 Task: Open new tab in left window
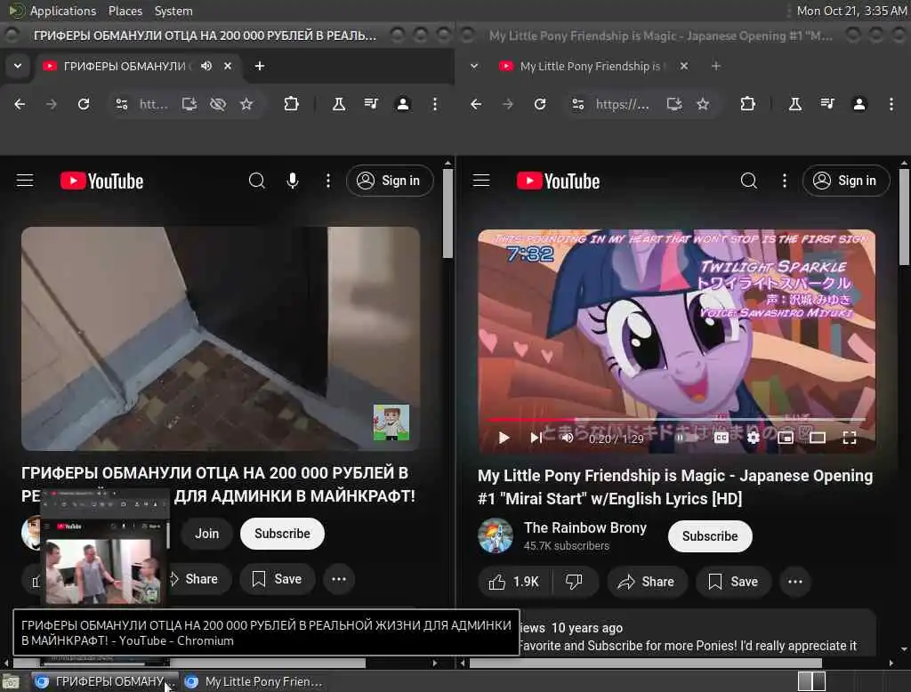pos(260,66)
